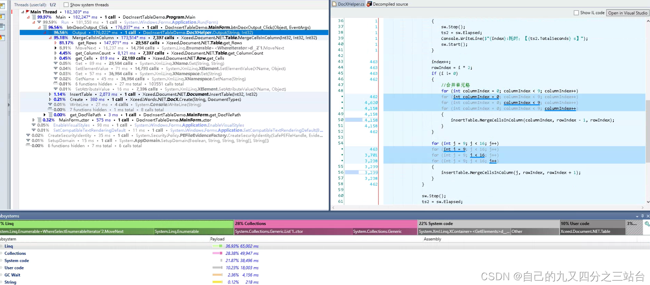This screenshot has height=285, width=650.
Task: Click Open in Visual Studio button
Action: point(628,13)
